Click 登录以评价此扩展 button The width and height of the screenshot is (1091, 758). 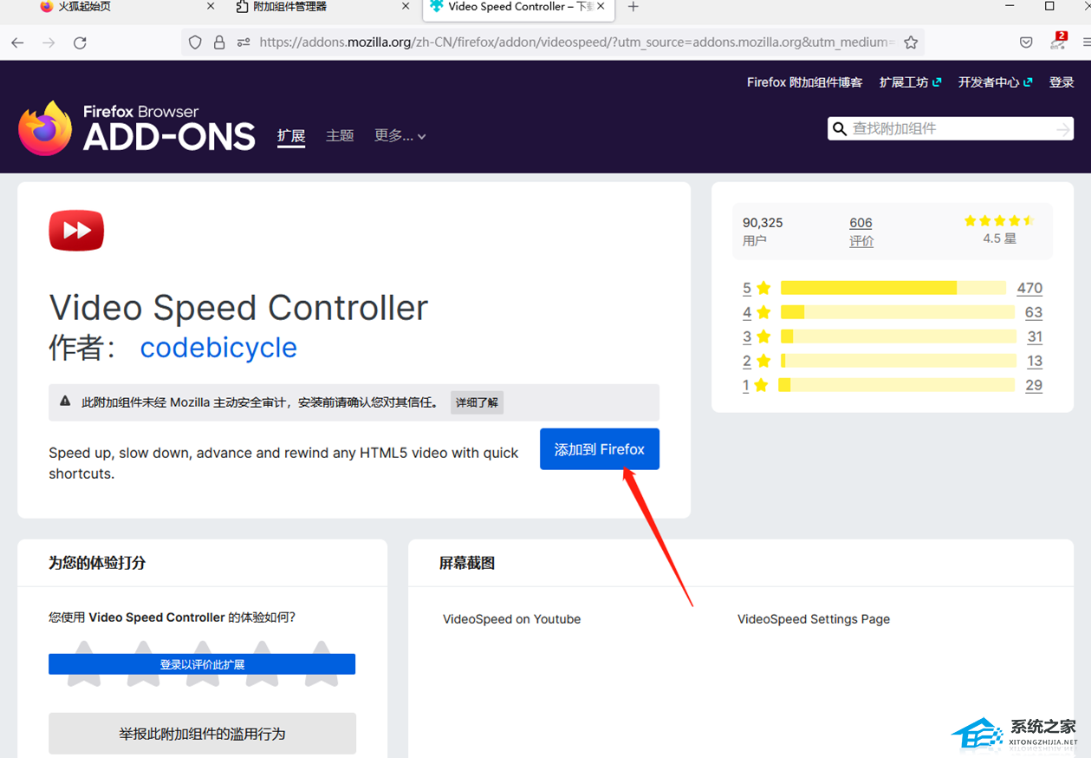tap(202, 664)
